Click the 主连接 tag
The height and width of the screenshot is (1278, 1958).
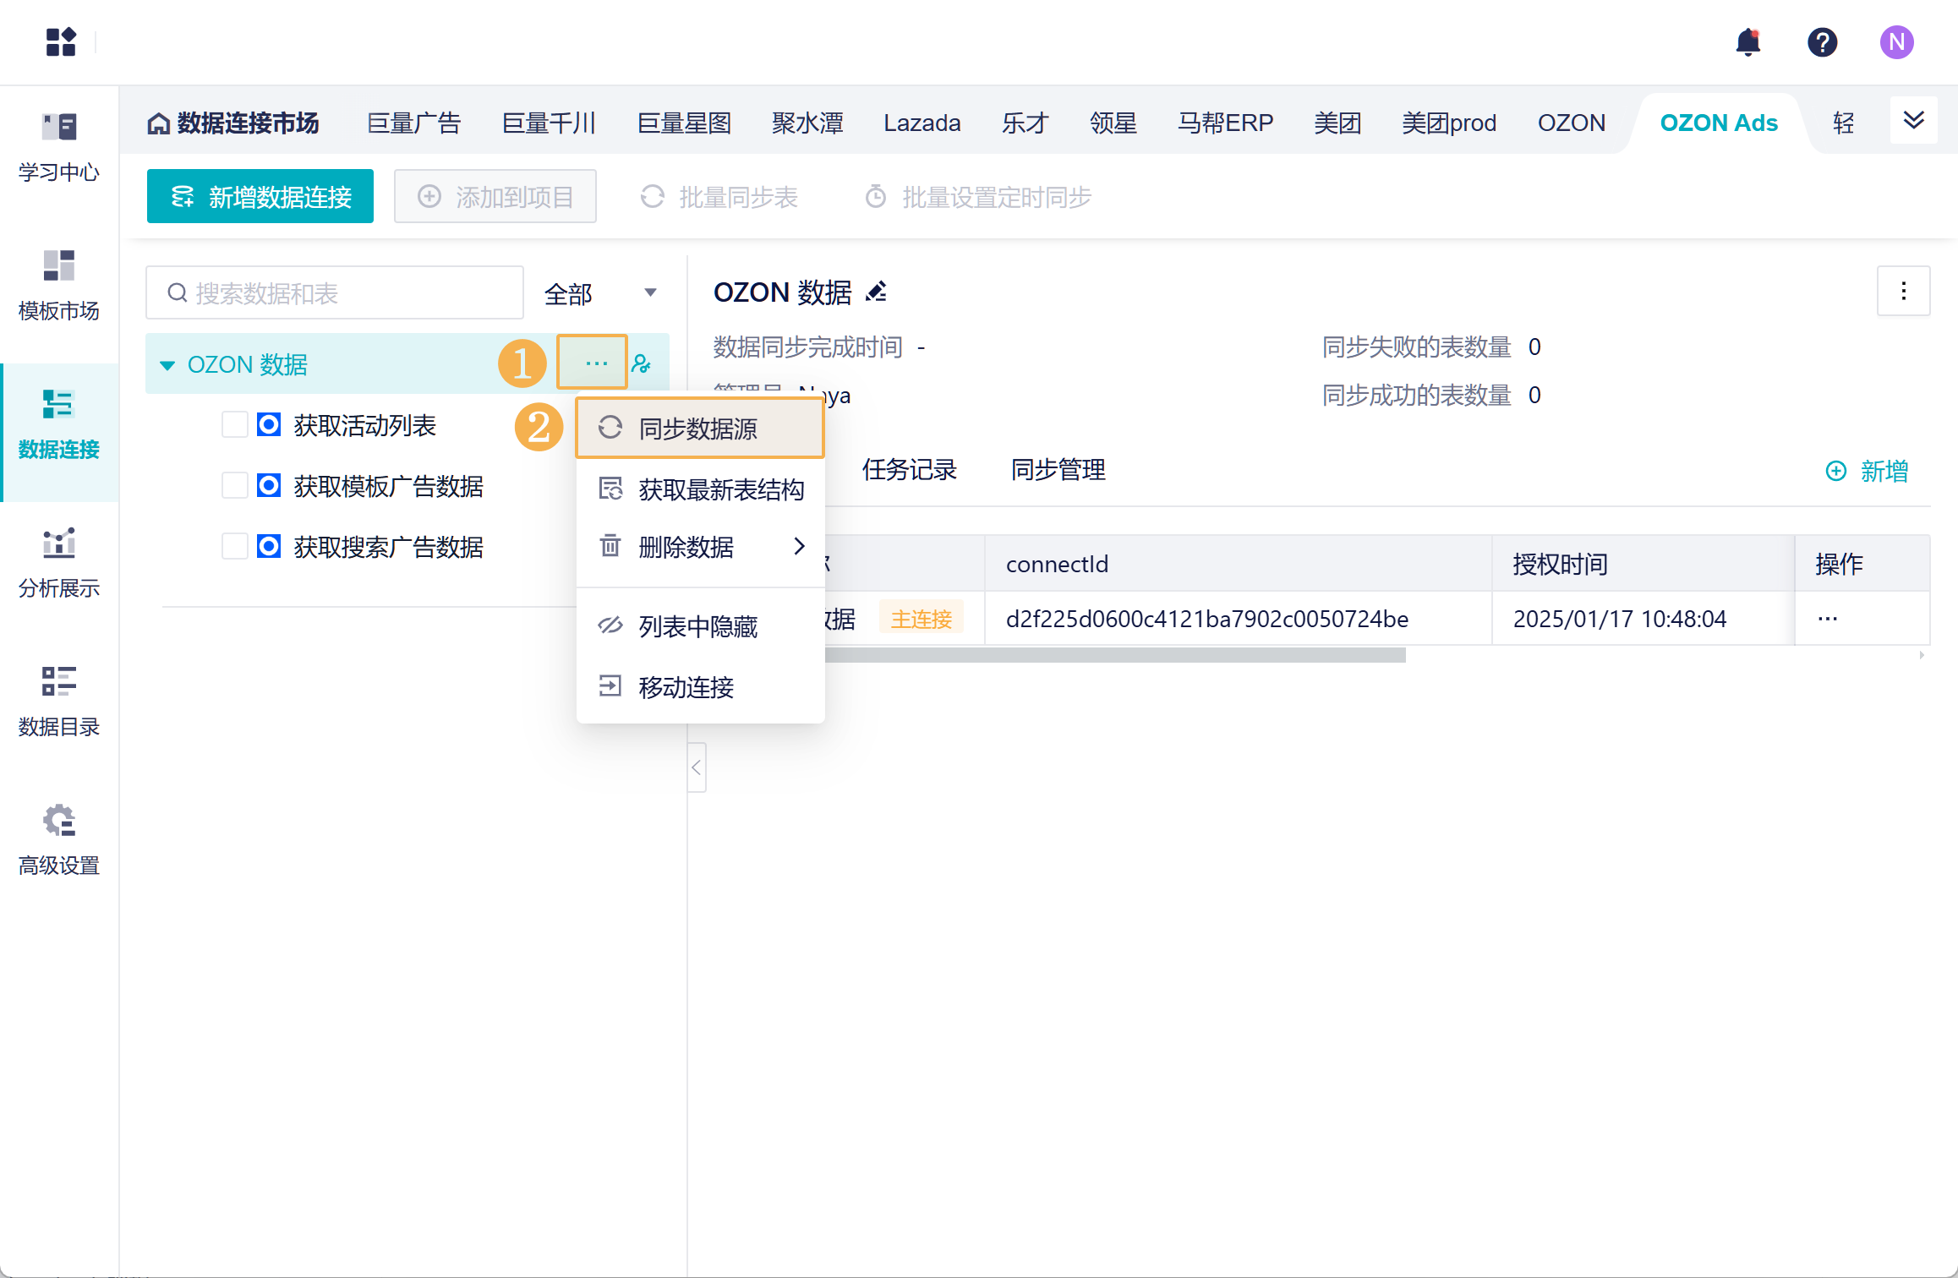922,619
